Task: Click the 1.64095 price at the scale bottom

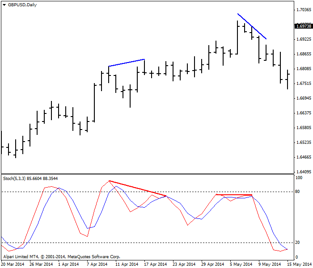Action: coord(303,172)
